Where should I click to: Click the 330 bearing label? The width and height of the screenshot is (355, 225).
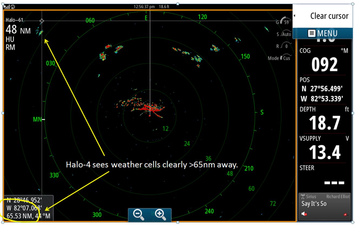54,175
